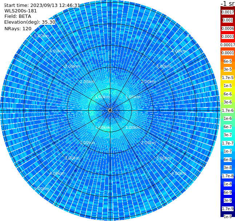Image resolution: width=235 pixels, height=221 pixels.
Task: Select the 2.00km ring label in upper-right quadrant
Action: 149,82
